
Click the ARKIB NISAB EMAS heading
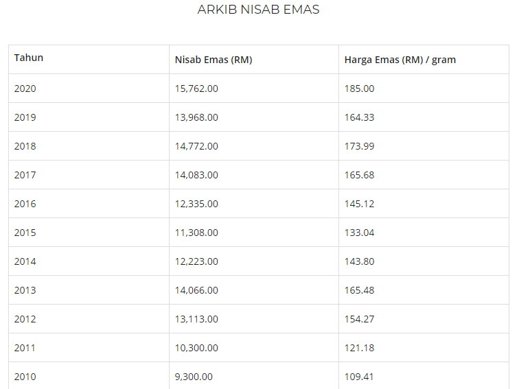click(258, 10)
